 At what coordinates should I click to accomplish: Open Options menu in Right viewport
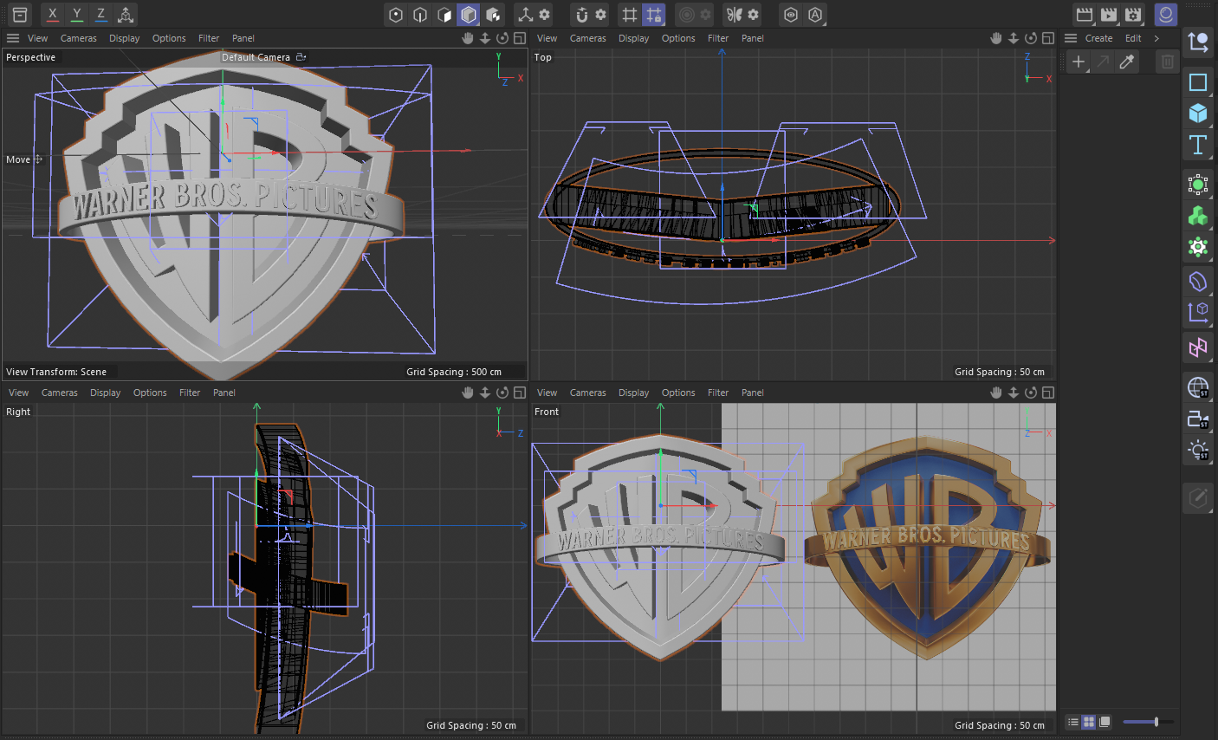point(150,393)
